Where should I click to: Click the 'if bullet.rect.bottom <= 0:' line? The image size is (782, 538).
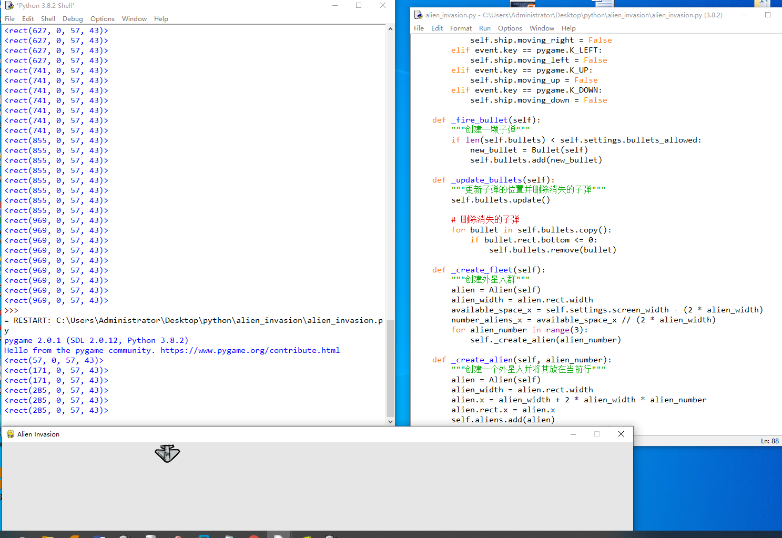[x=534, y=240]
